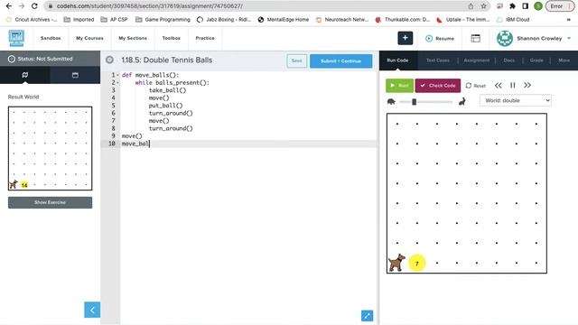Switch to the Docs tab
This screenshot has width=578, height=325.
[x=509, y=60]
